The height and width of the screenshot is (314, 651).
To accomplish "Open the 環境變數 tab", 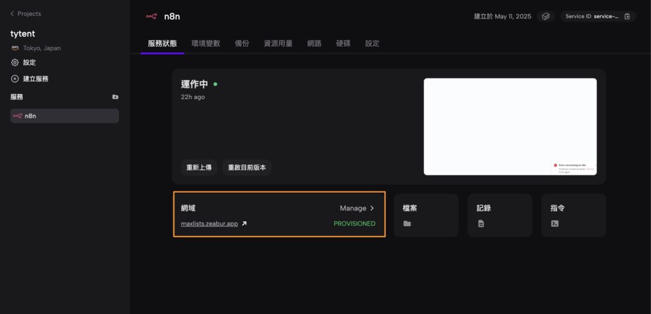I will [x=206, y=43].
